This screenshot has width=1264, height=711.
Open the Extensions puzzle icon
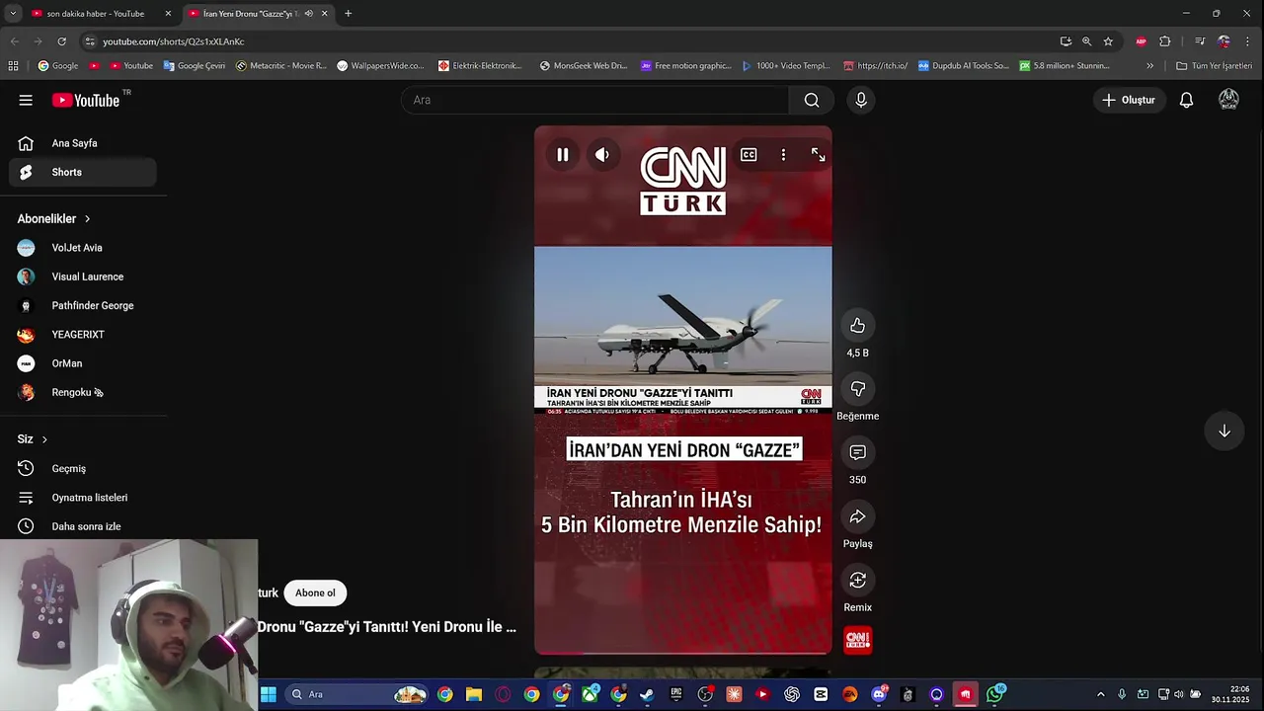pyautogui.click(x=1164, y=41)
